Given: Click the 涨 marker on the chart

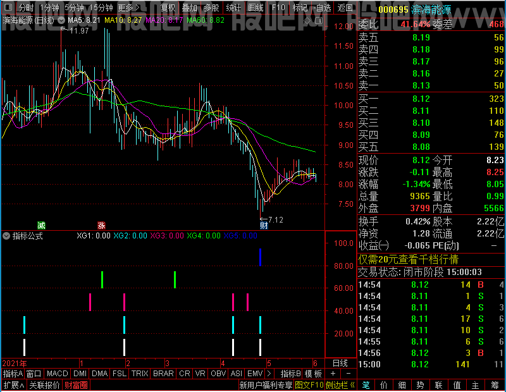Looking at the screenshot, I should [x=101, y=225].
